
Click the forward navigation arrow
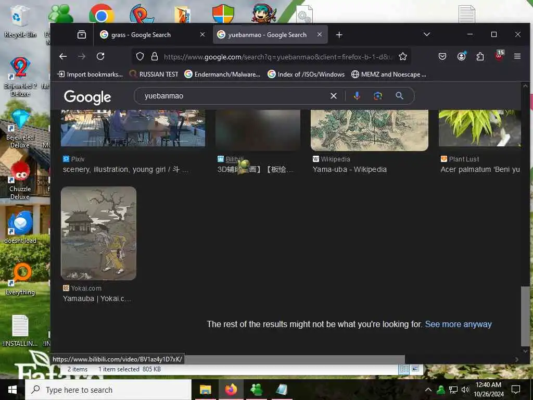(82, 56)
